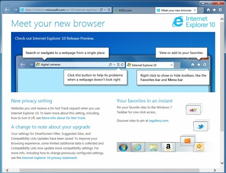Select the Meet your new browser tab
This screenshot has height=173, width=226.
[176, 10]
